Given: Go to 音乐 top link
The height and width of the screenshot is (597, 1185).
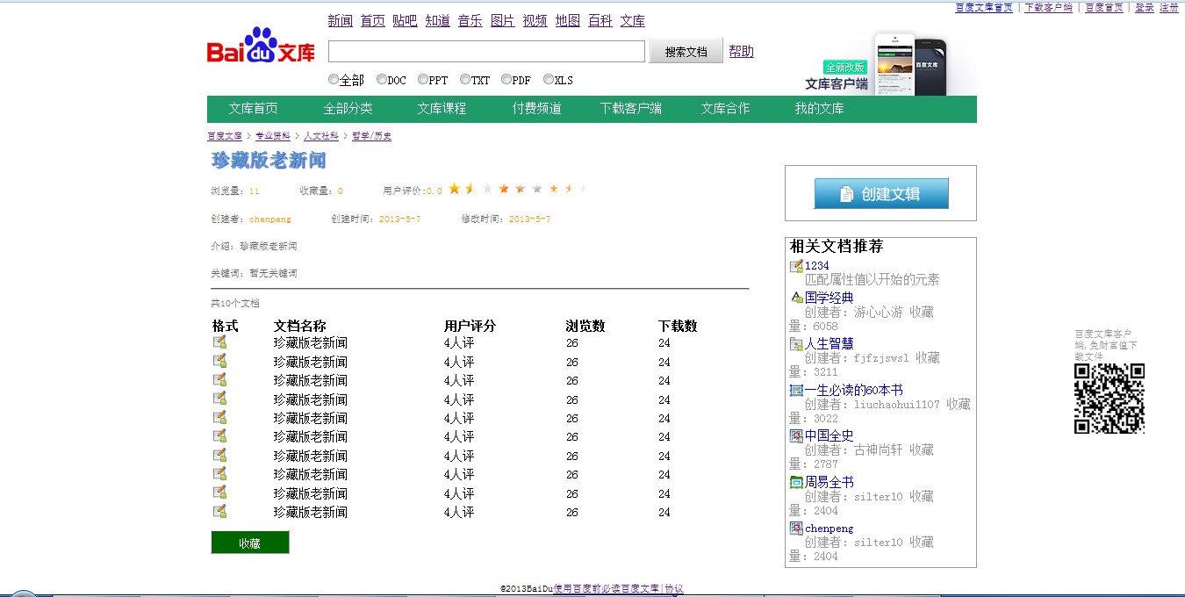Looking at the screenshot, I should click(470, 20).
